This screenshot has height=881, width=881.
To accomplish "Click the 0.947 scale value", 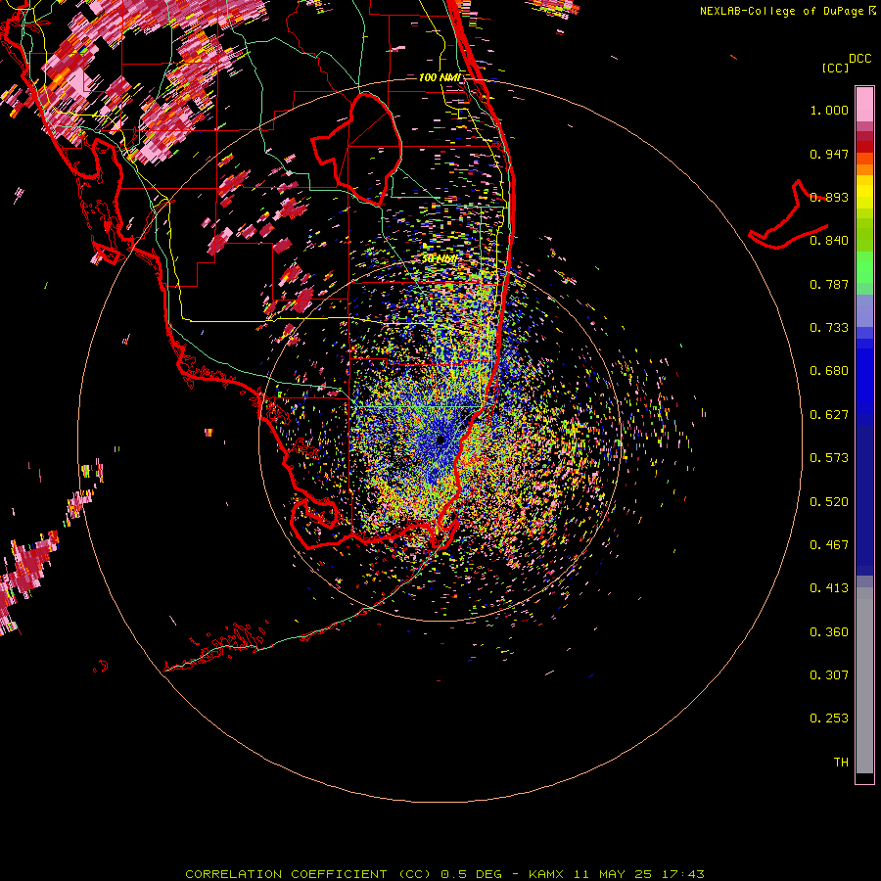I will [x=829, y=154].
